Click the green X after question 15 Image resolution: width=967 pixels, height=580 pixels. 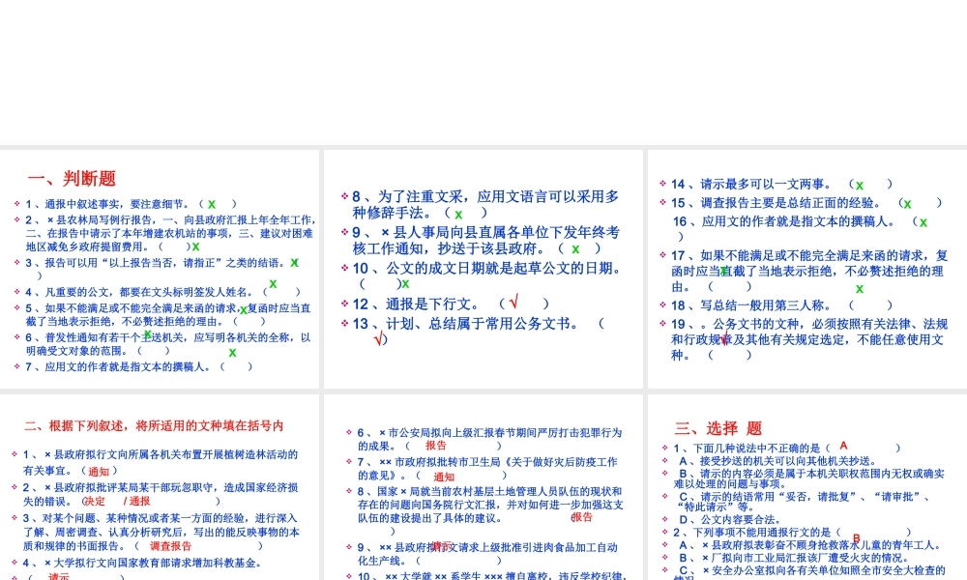[907, 204]
